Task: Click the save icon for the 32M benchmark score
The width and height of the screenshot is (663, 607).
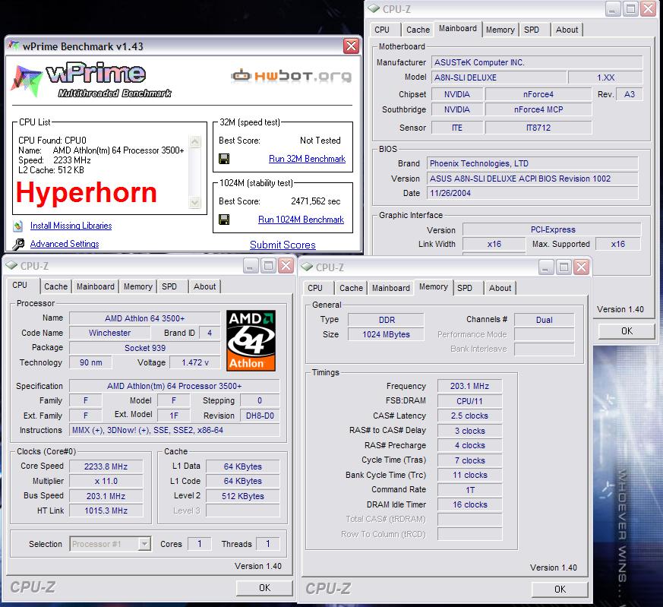Action: [x=224, y=159]
